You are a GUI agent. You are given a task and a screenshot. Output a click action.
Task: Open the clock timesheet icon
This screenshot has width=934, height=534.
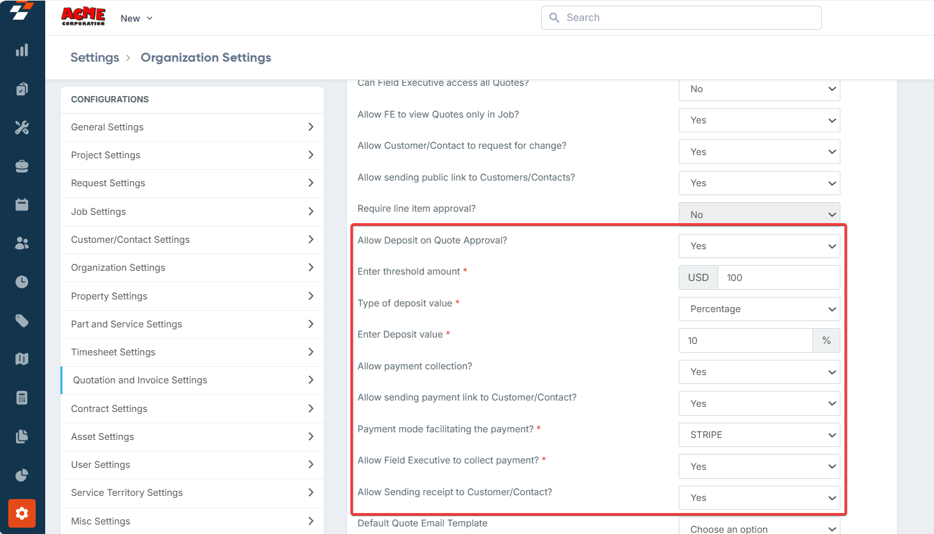click(22, 282)
